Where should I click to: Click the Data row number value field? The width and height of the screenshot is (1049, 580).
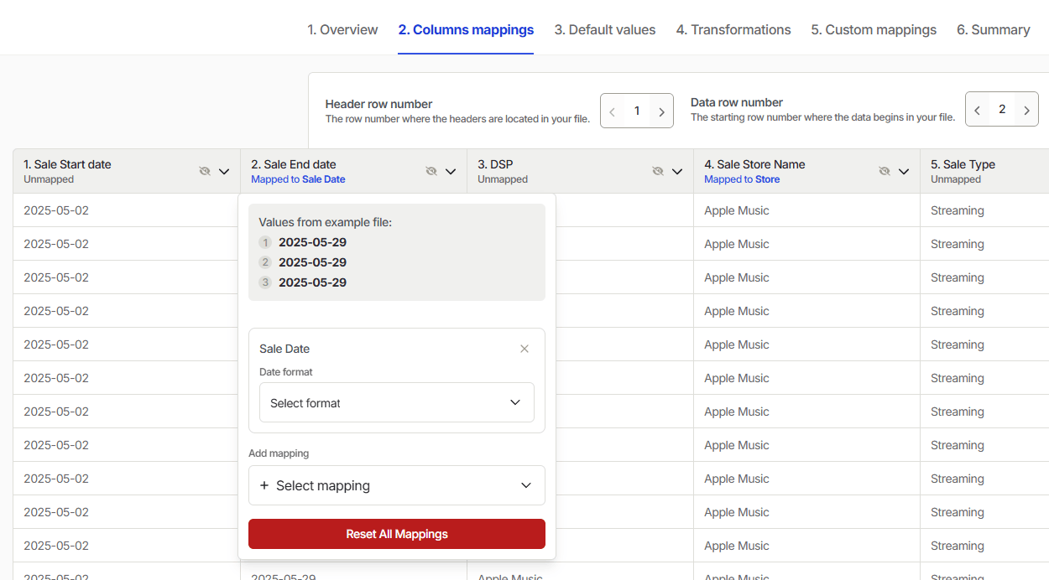point(1002,110)
